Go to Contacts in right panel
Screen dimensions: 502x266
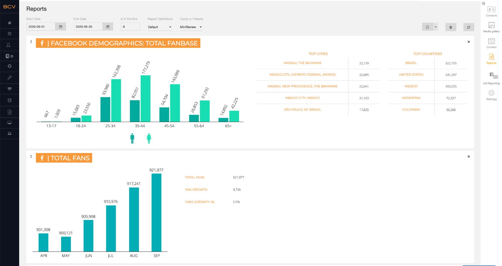click(x=491, y=11)
